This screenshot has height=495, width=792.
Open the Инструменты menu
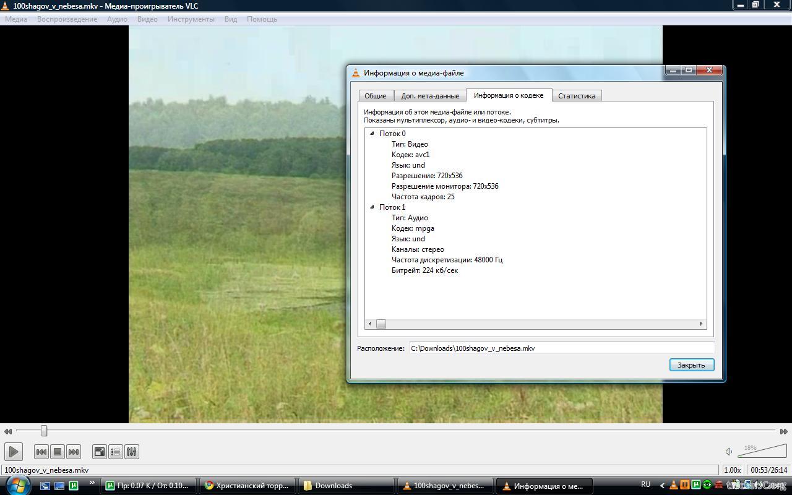coord(191,19)
